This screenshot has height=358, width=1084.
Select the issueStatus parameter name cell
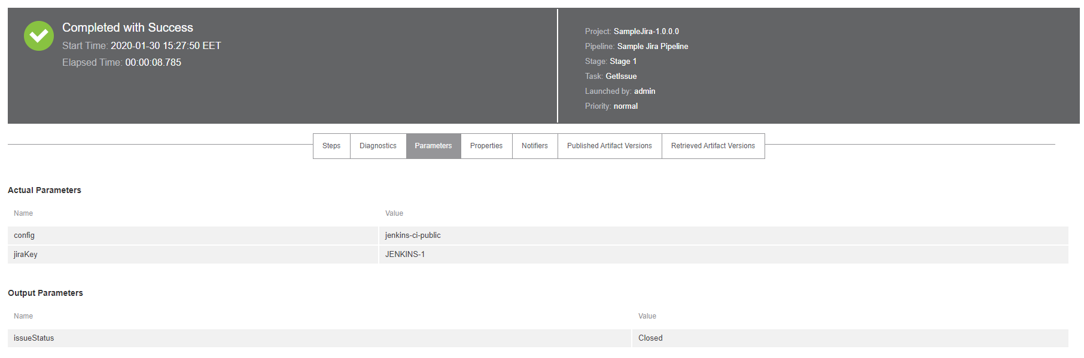319,338
